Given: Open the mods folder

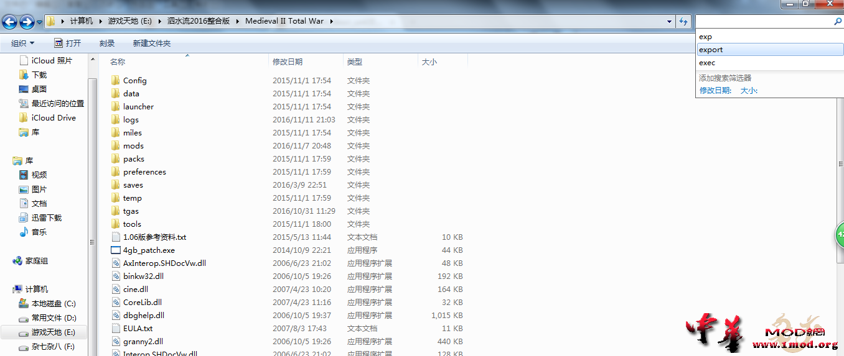Looking at the screenshot, I should point(133,146).
